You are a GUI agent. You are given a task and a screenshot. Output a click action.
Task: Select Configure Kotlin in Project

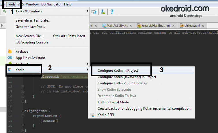click(141, 71)
